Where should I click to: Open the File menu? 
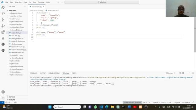pyautogui.click(x=7, y=2)
